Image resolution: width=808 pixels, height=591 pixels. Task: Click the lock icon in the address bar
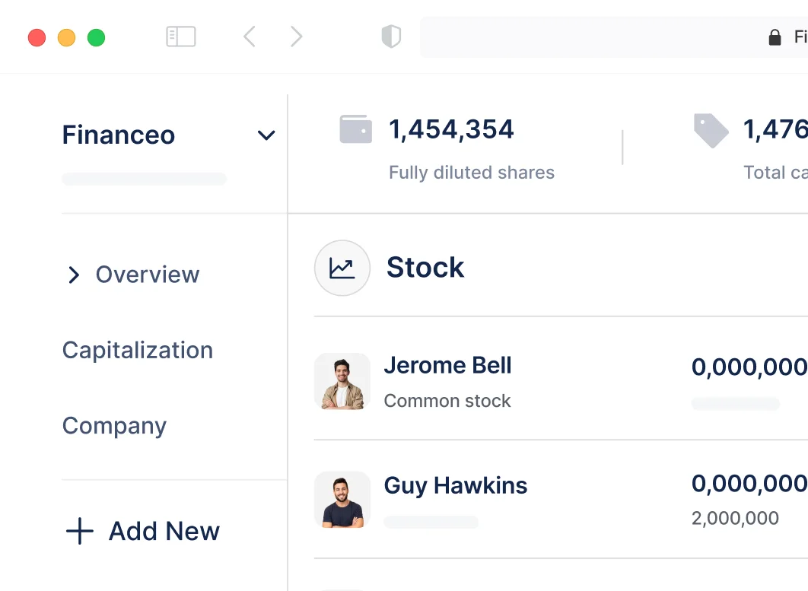[x=775, y=37]
